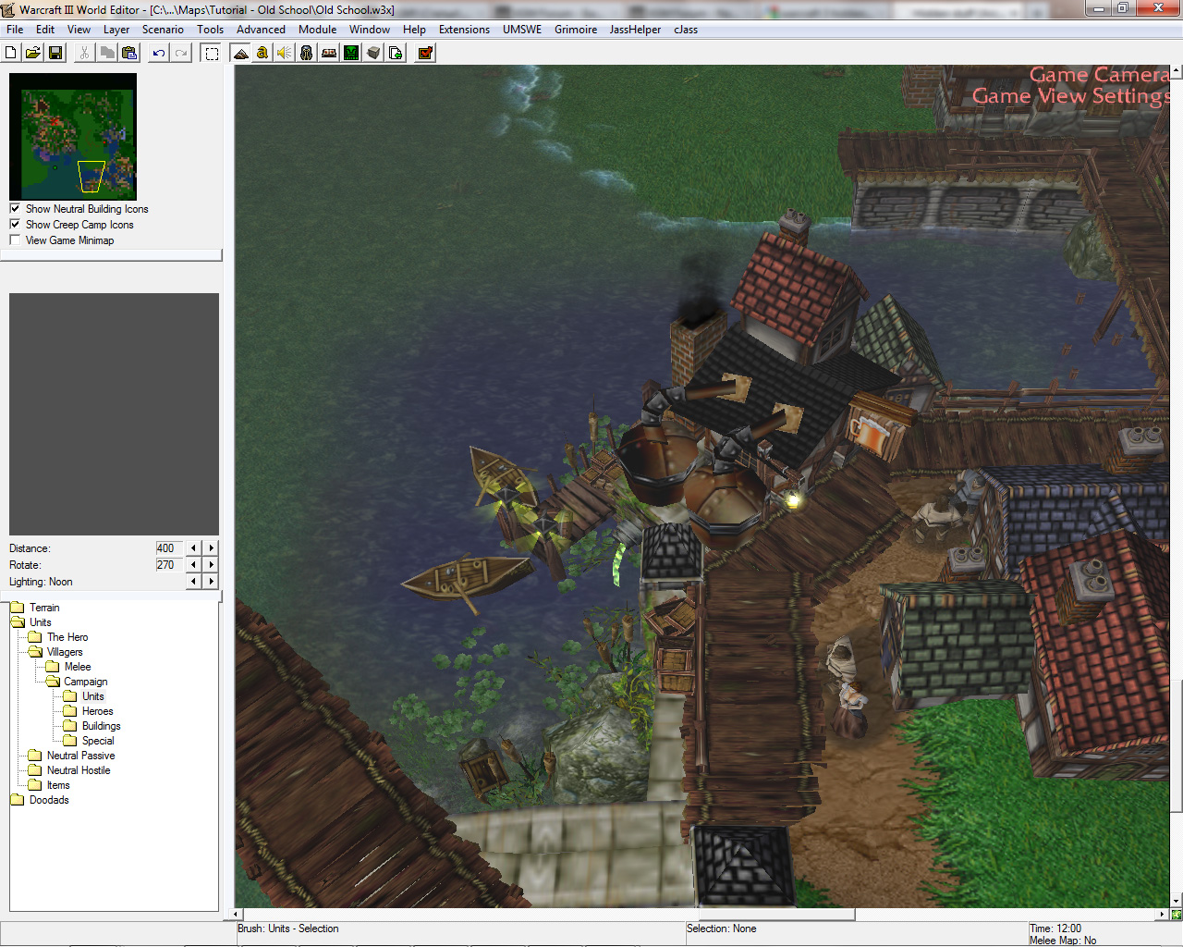Open the Edit menu
Image resolution: width=1183 pixels, height=947 pixels.
tap(45, 30)
